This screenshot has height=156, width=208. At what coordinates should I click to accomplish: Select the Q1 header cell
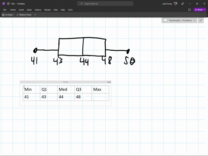click(x=49, y=89)
